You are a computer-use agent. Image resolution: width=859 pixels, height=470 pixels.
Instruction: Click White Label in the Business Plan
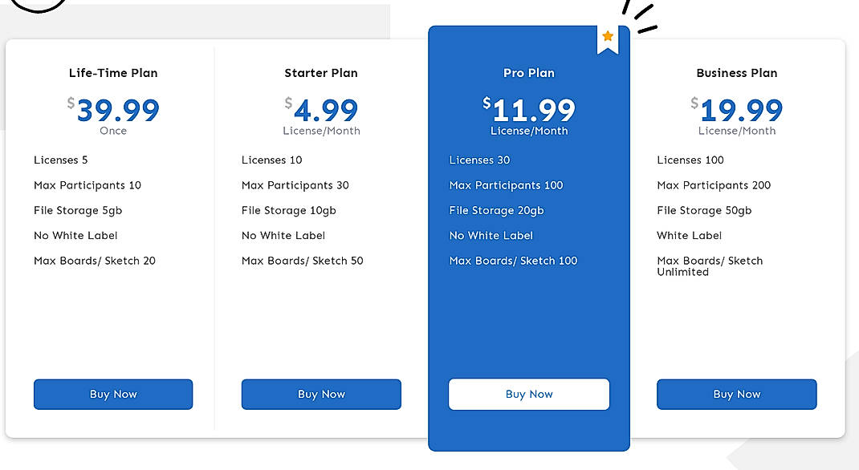(x=689, y=235)
